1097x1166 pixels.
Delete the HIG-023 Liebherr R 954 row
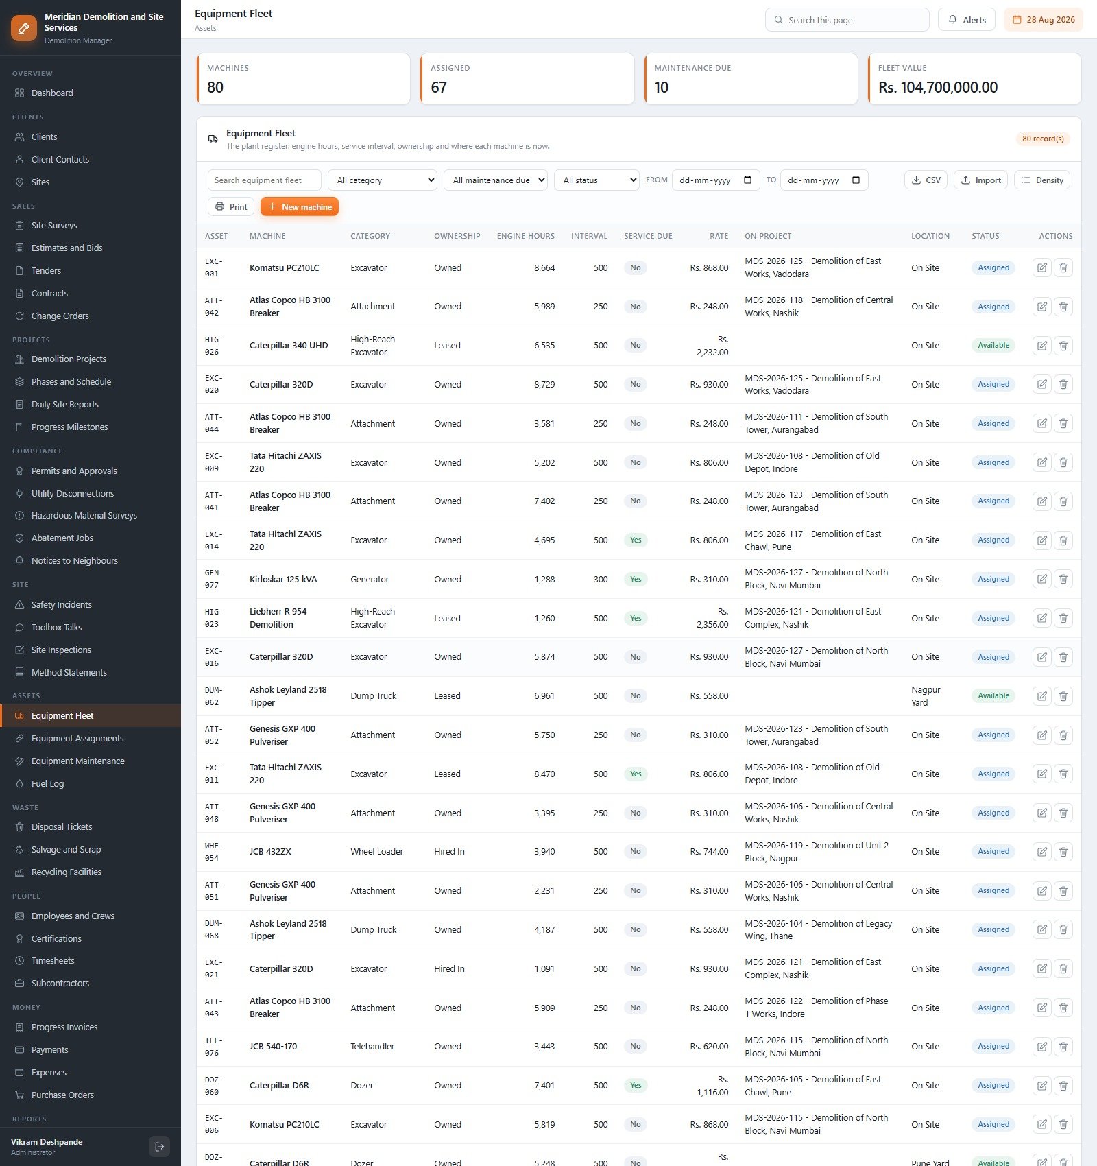(x=1063, y=618)
